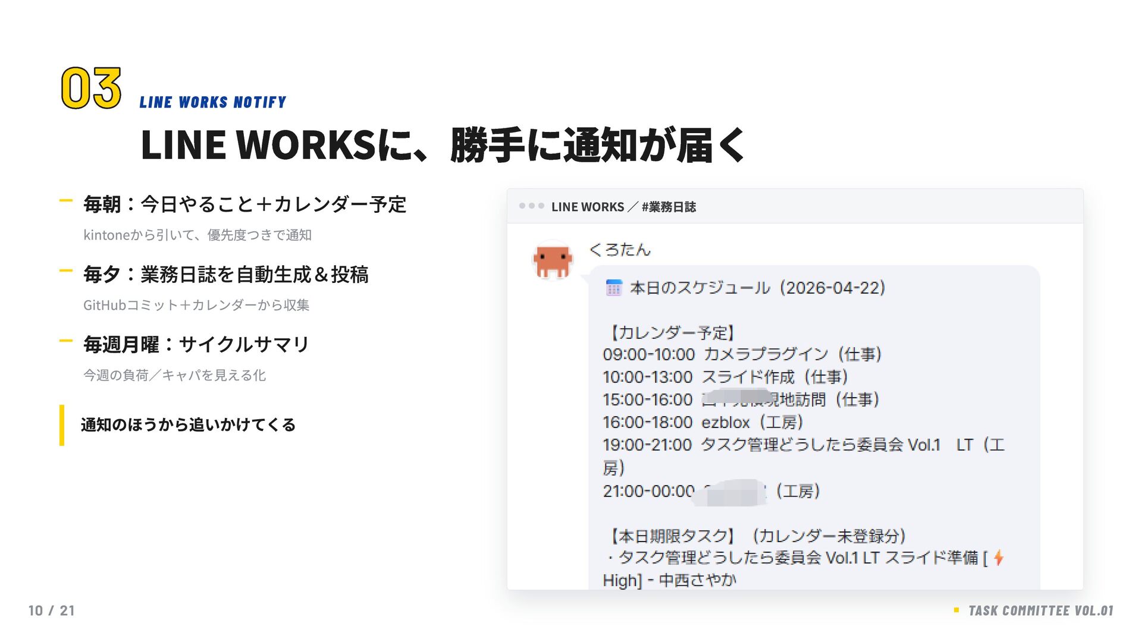1142x642 pixels.
Task: Click the window dots in LINE WORKS header
Action: pyautogui.click(x=531, y=206)
